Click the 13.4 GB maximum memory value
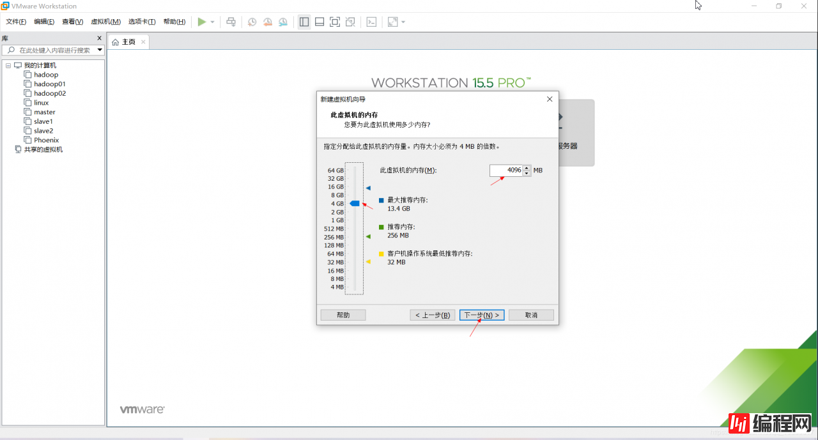The height and width of the screenshot is (440, 818). 399,209
